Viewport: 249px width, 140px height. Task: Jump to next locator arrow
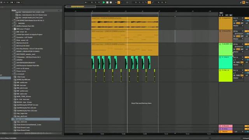(223, 15)
